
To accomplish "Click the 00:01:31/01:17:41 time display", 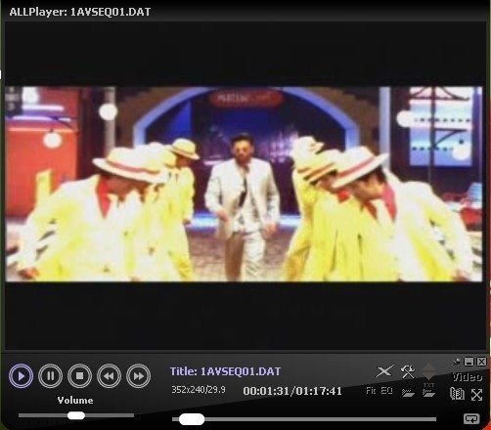I will pyautogui.click(x=292, y=391).
